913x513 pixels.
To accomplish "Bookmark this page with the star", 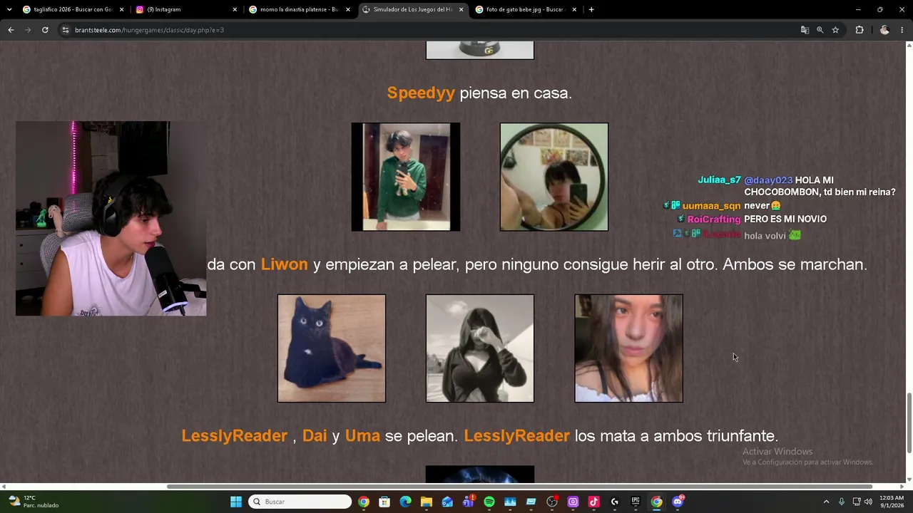I will 835,30.
